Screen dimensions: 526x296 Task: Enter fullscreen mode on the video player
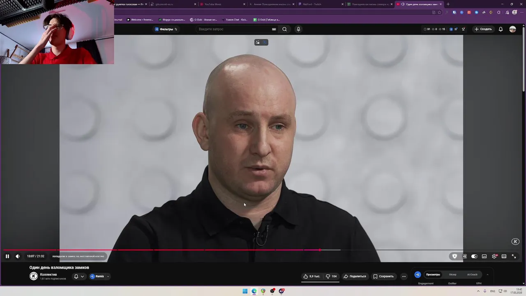[514, 256]
